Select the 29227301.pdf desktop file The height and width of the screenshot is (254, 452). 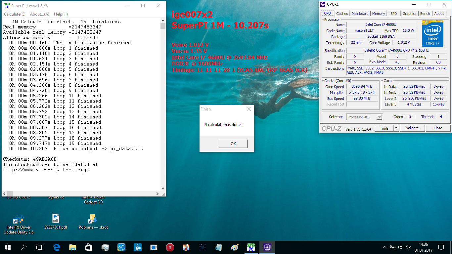[x=56, y=222]
